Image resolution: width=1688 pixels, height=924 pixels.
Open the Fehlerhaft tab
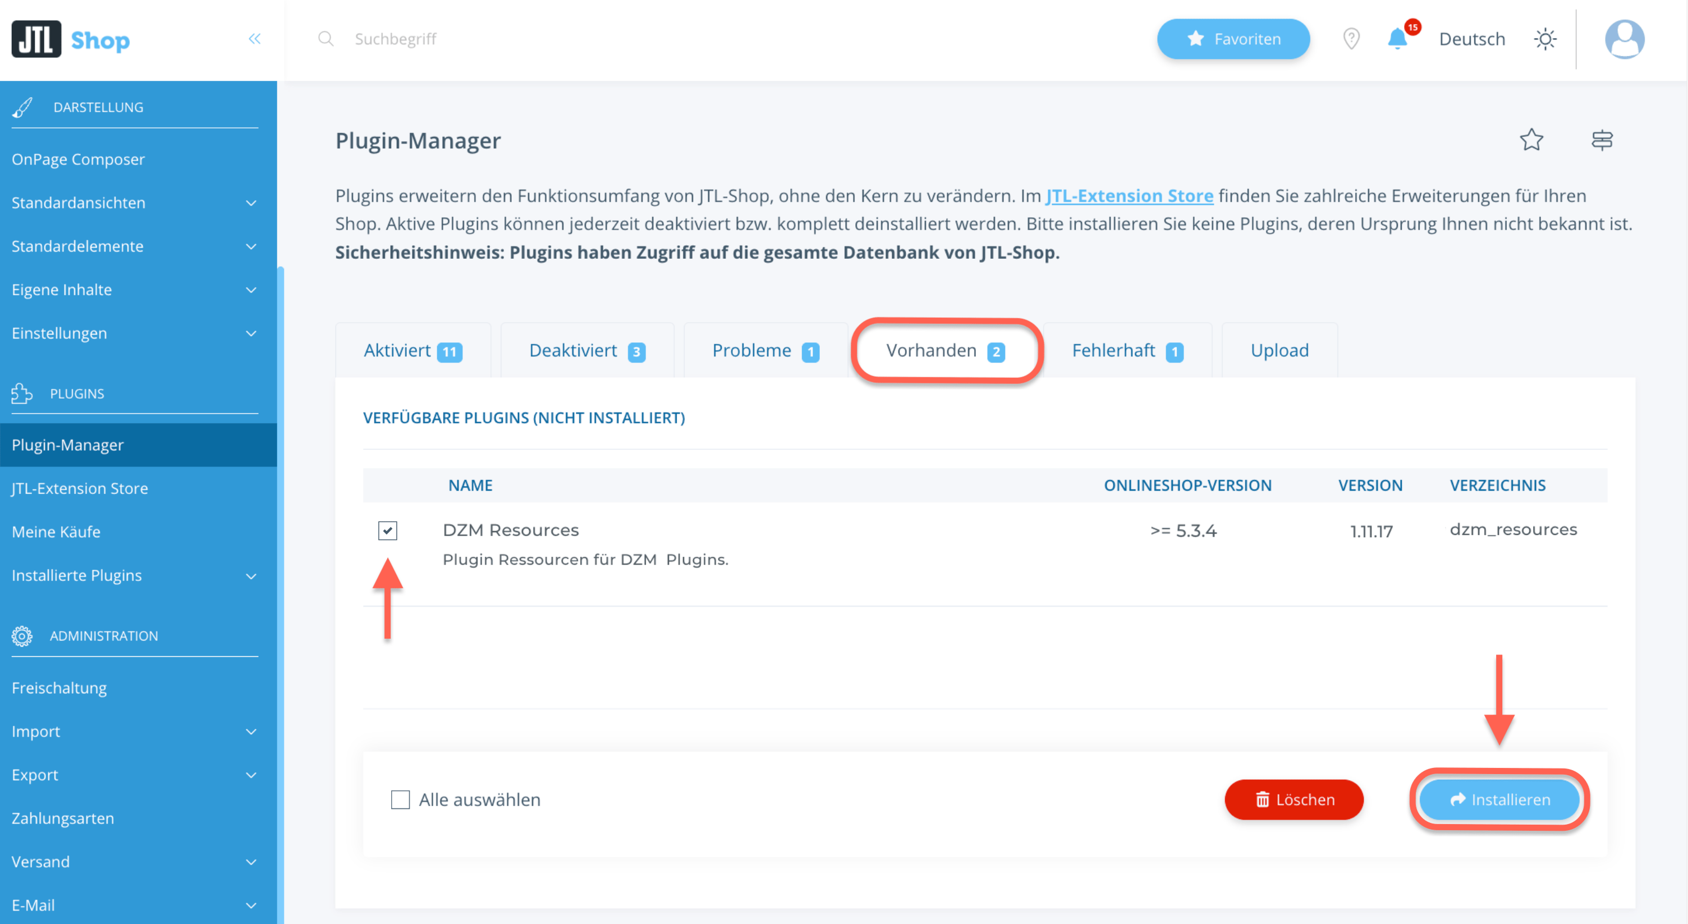(1127, 350)
